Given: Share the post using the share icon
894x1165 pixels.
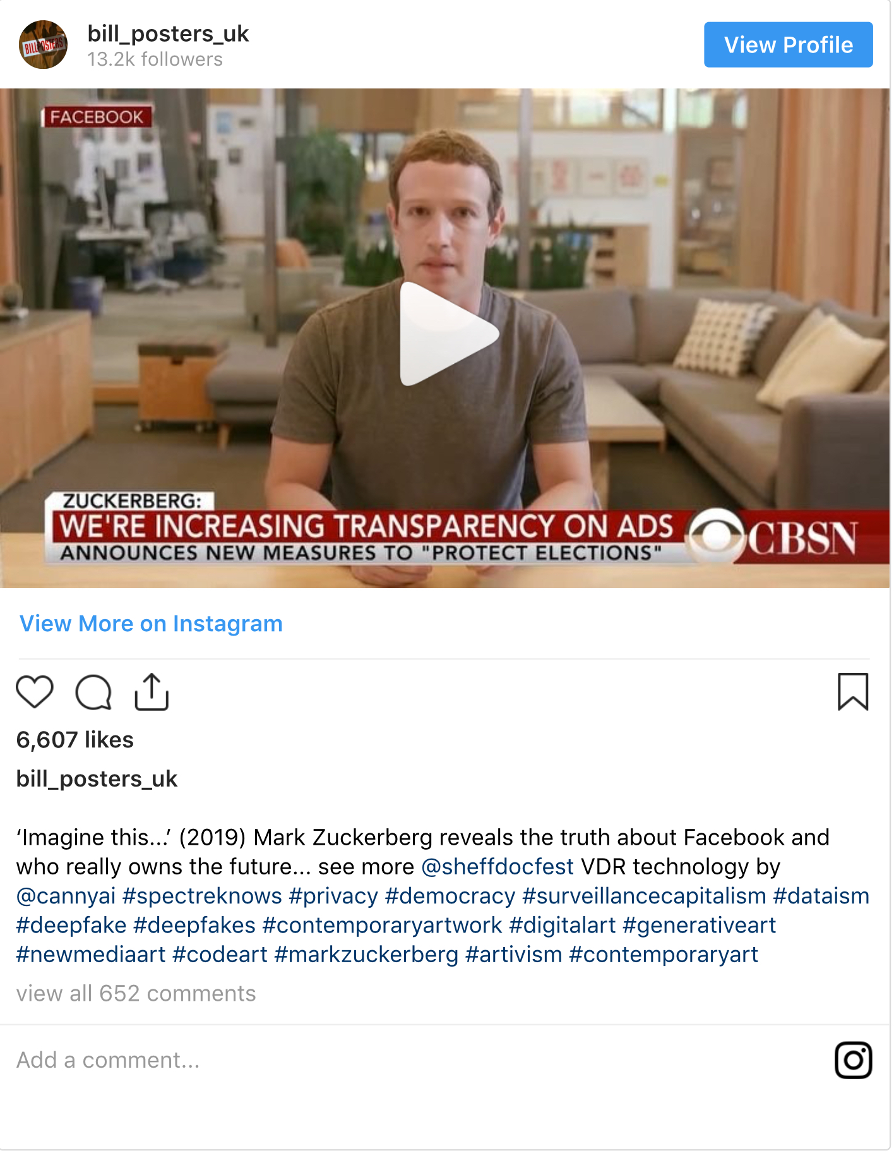Looking at the screenshot, I should pos(152,692).
